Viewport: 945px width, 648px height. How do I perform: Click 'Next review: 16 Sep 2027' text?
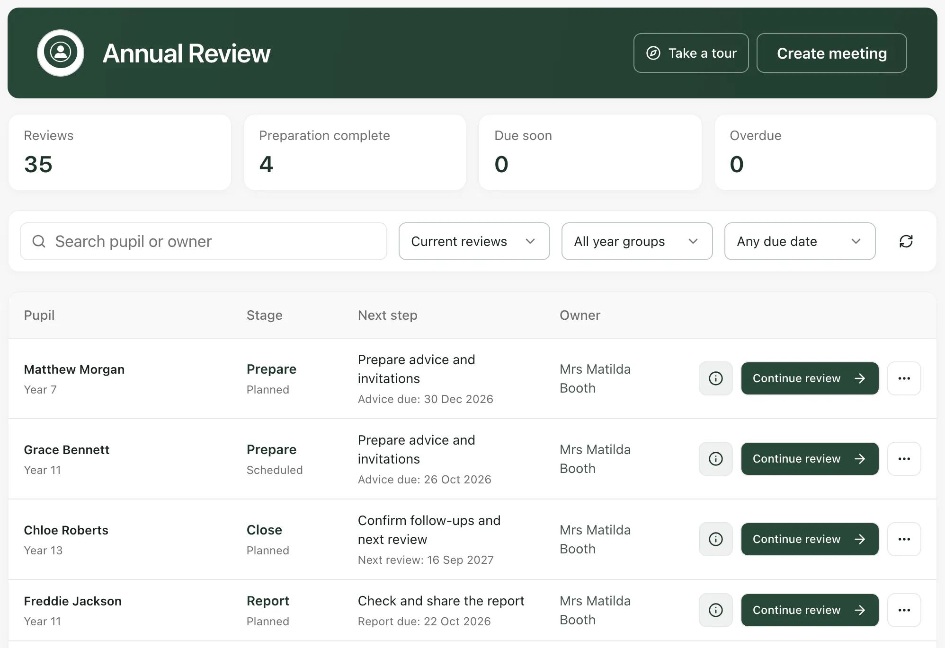pos(426,560)
